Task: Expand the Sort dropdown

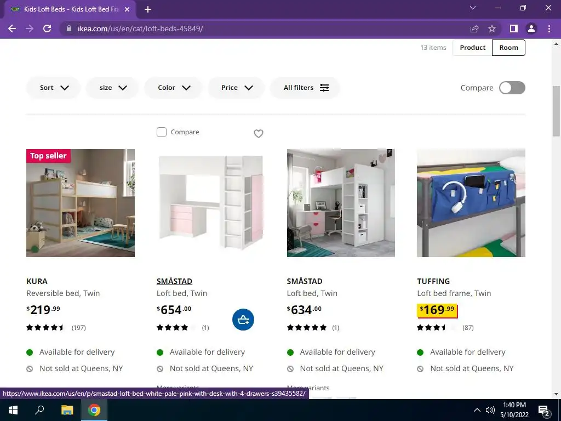Action: tap(54, 88)
